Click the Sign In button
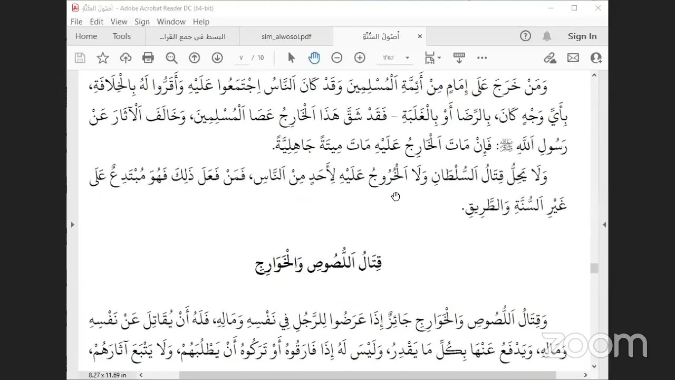Screen dimensions: 675x380 coord(582,36)
